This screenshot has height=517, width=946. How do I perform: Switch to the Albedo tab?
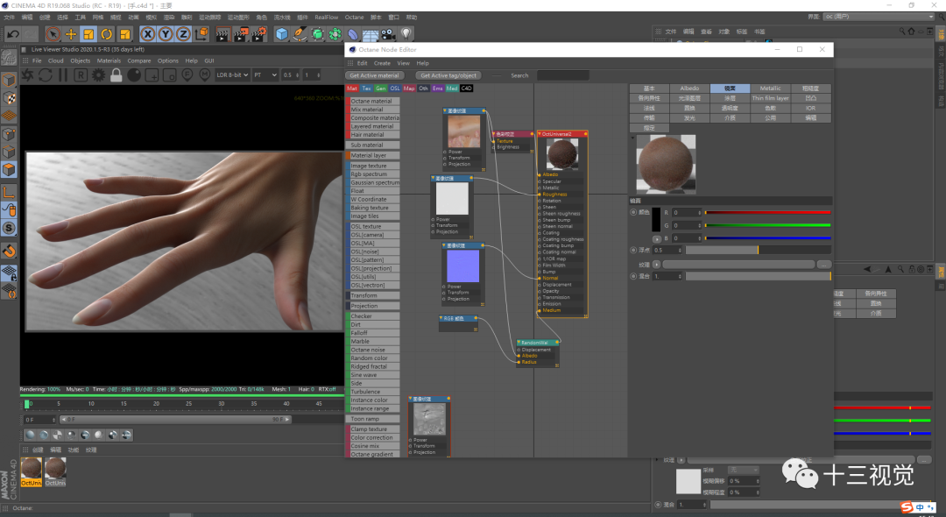[689, 89]
